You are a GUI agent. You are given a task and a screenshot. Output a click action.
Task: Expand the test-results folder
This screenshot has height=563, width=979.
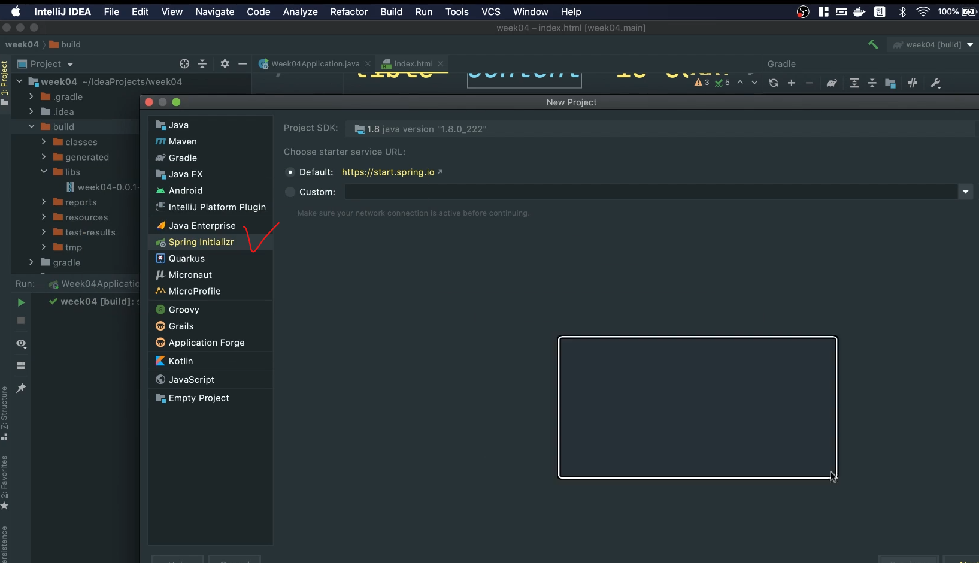pos(44,232)
